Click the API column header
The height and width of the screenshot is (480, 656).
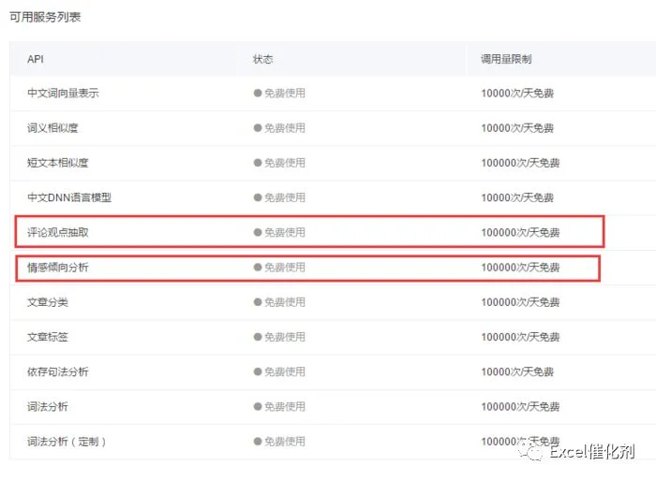pyautogui.click(x=36, y=59)
